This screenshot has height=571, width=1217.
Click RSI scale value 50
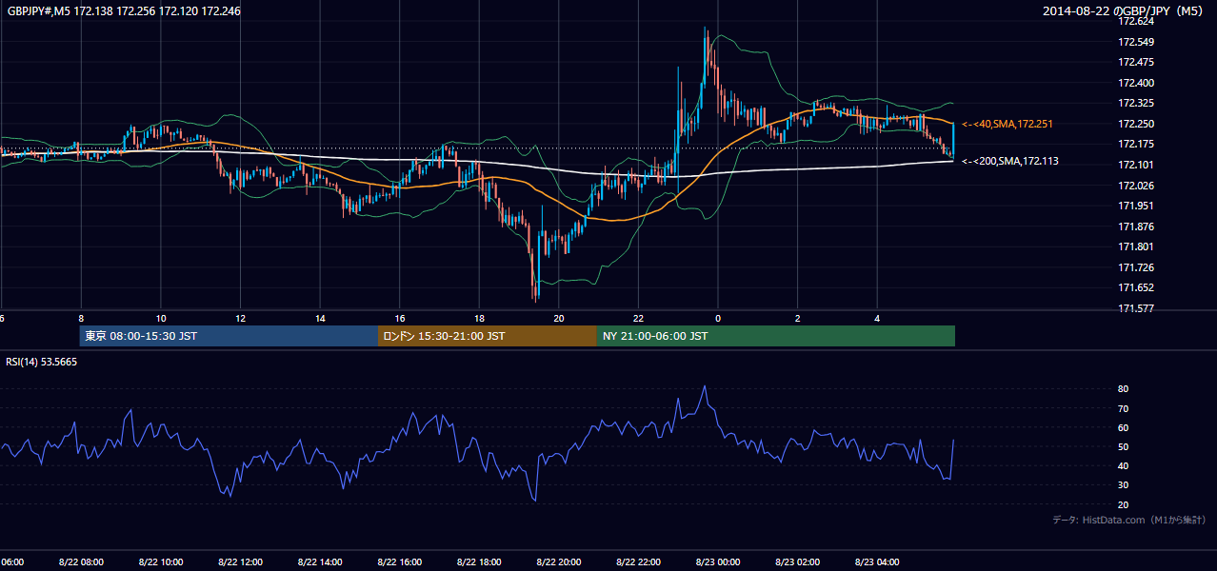click(x=1124, y=446)
